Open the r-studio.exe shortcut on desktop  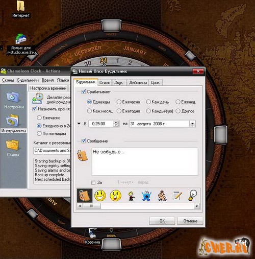[21, 44]
